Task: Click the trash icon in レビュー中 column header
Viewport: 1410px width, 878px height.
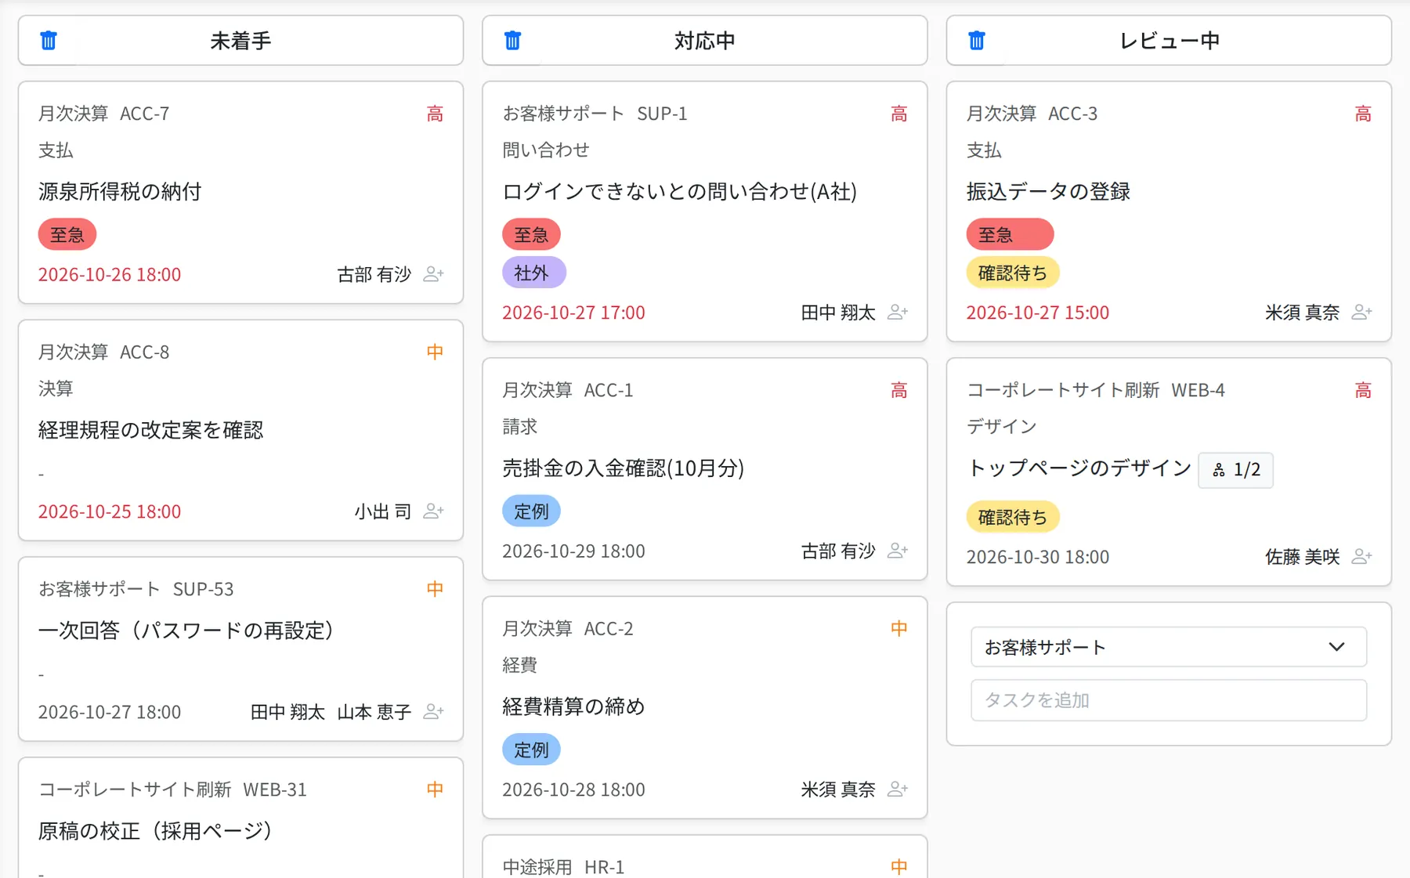Action: 976,41
